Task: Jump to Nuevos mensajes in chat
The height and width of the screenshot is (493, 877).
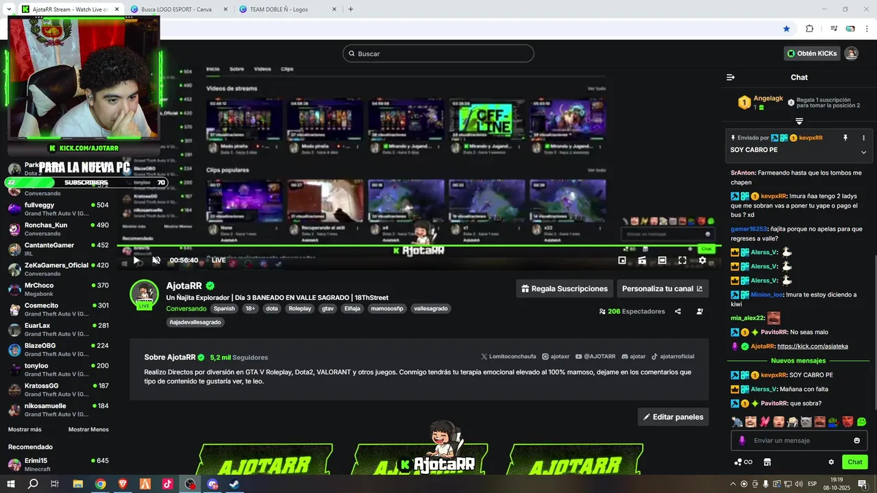Action: 798,361
